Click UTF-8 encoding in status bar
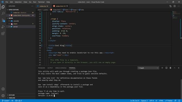Viewport: 182px width, 102px height. pyautogui.click(x=152, y=101)
